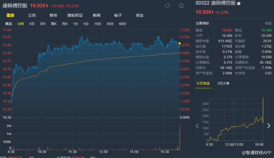Go to previous fund flow chart
Viewport: 274px width, 158px height.
coord(197,126)
